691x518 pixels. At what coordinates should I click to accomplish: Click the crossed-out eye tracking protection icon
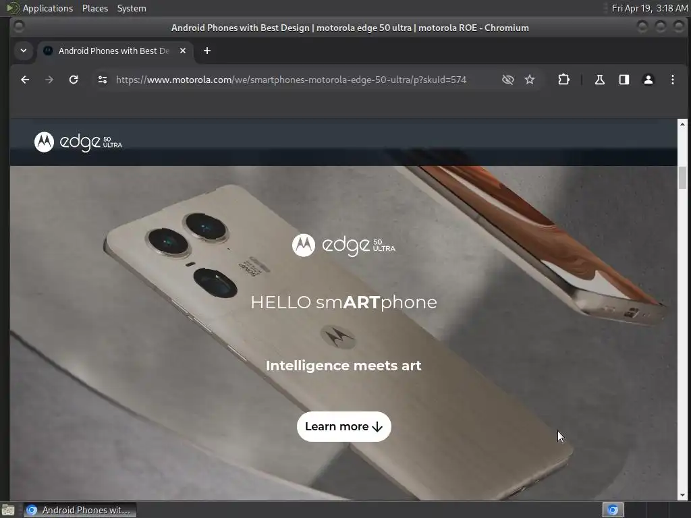tap(508, 80)
